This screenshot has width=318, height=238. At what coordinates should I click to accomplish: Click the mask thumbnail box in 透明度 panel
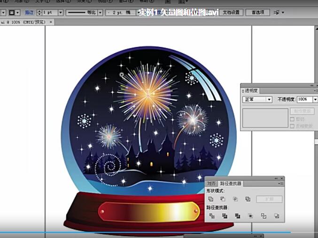pos(265,118)
